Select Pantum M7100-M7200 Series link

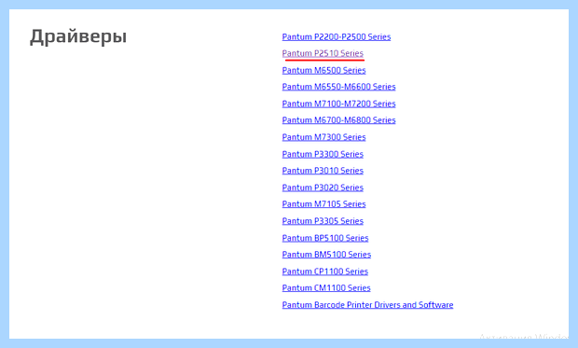(x=338, y=104)
